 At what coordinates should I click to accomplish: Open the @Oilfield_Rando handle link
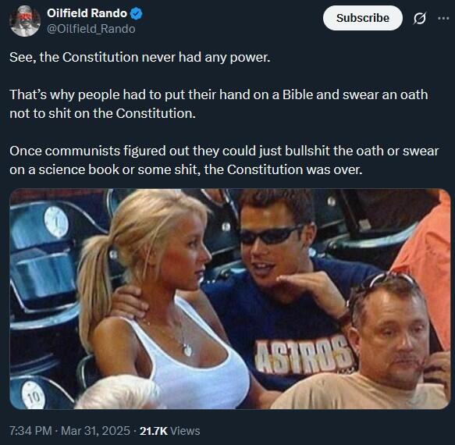91,29
